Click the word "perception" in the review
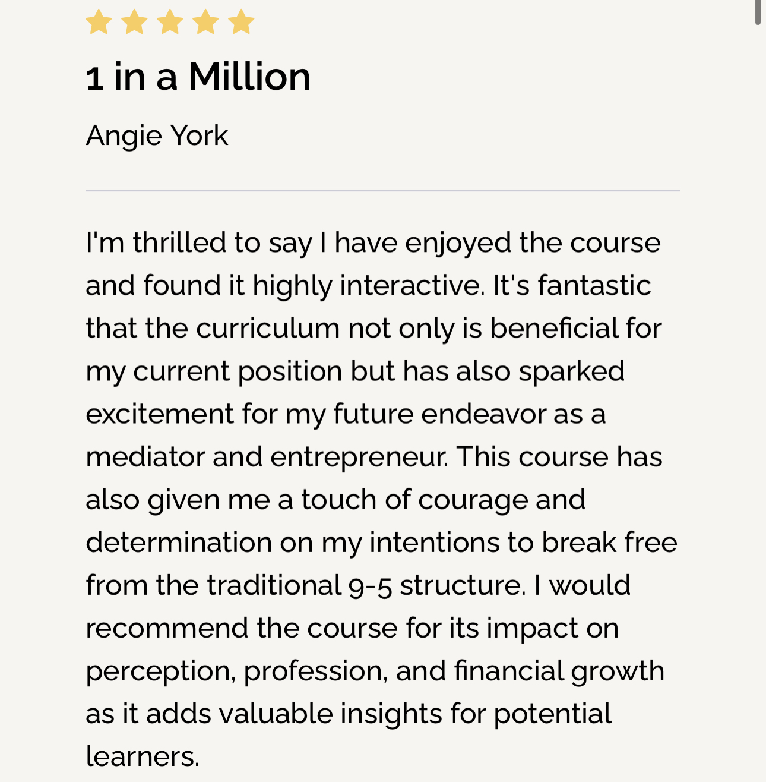This screenshot has height=782, width=766. tap(159, 671)
